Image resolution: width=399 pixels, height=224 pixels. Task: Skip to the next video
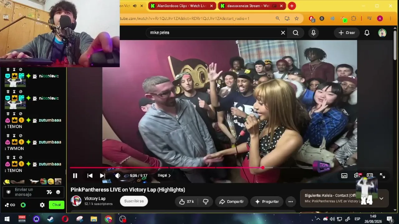pos(103,176)
